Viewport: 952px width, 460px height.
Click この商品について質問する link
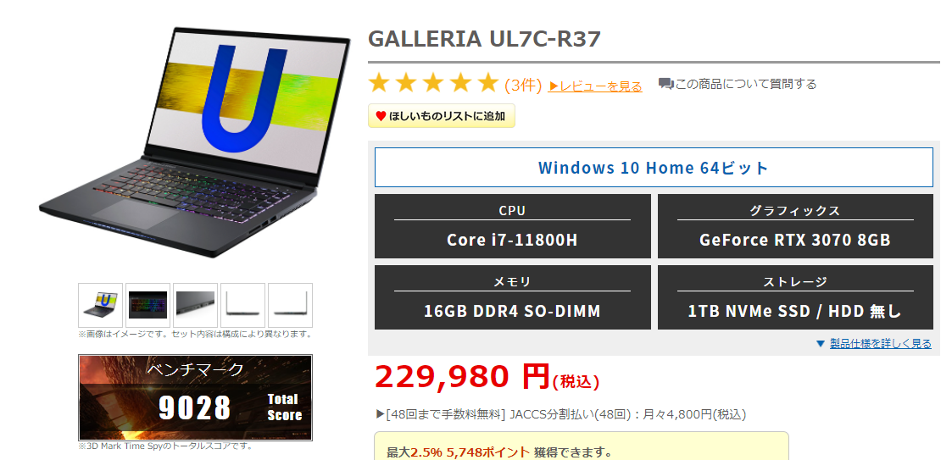745,84
